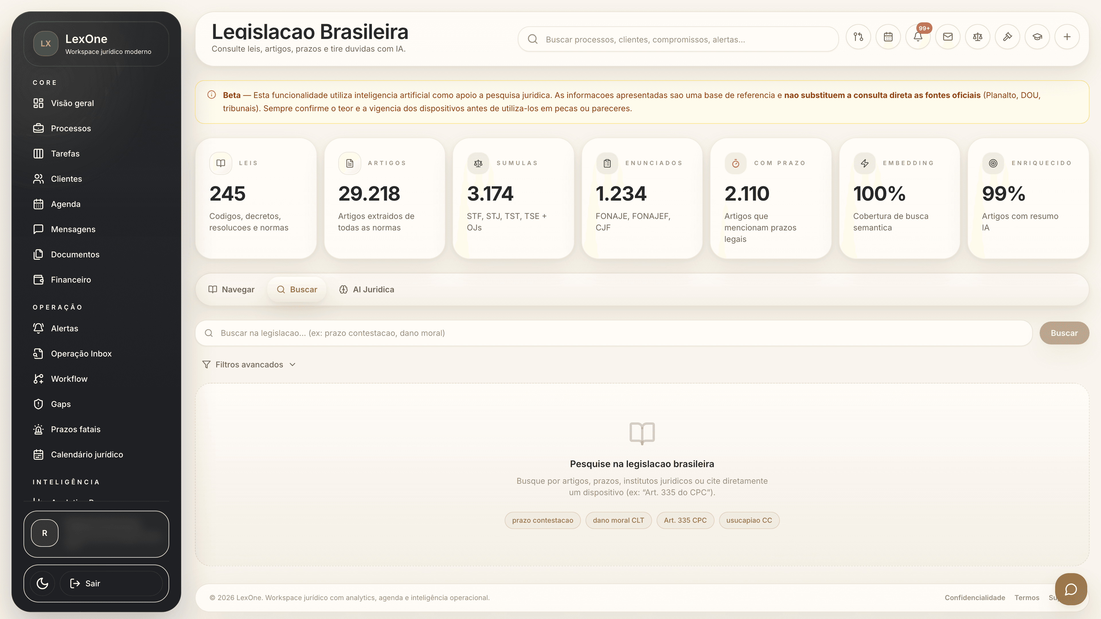Open the notifications bell with 99+ badge
This screenshot has height=619, width=1101.
[x=918, y=37]
